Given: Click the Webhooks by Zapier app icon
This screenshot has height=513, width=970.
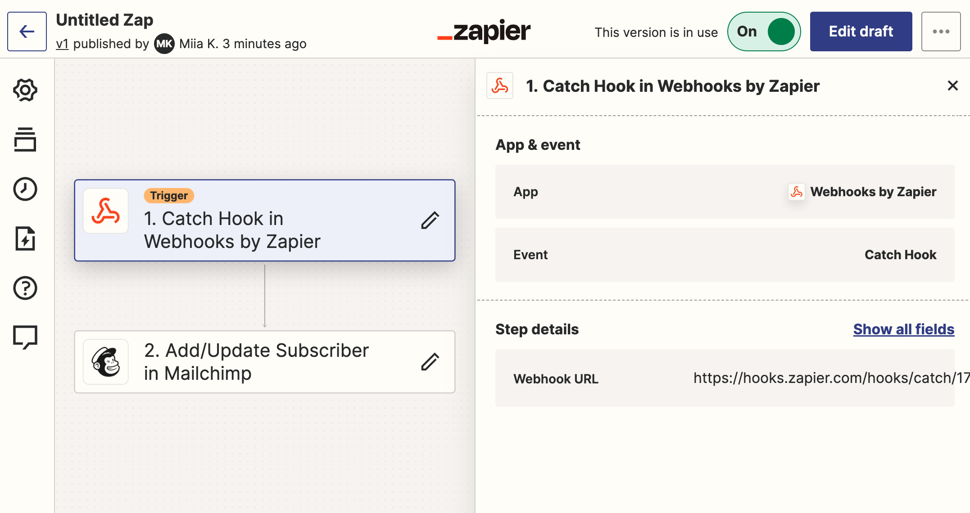Looking at the screenshot, I should point(106,211).
